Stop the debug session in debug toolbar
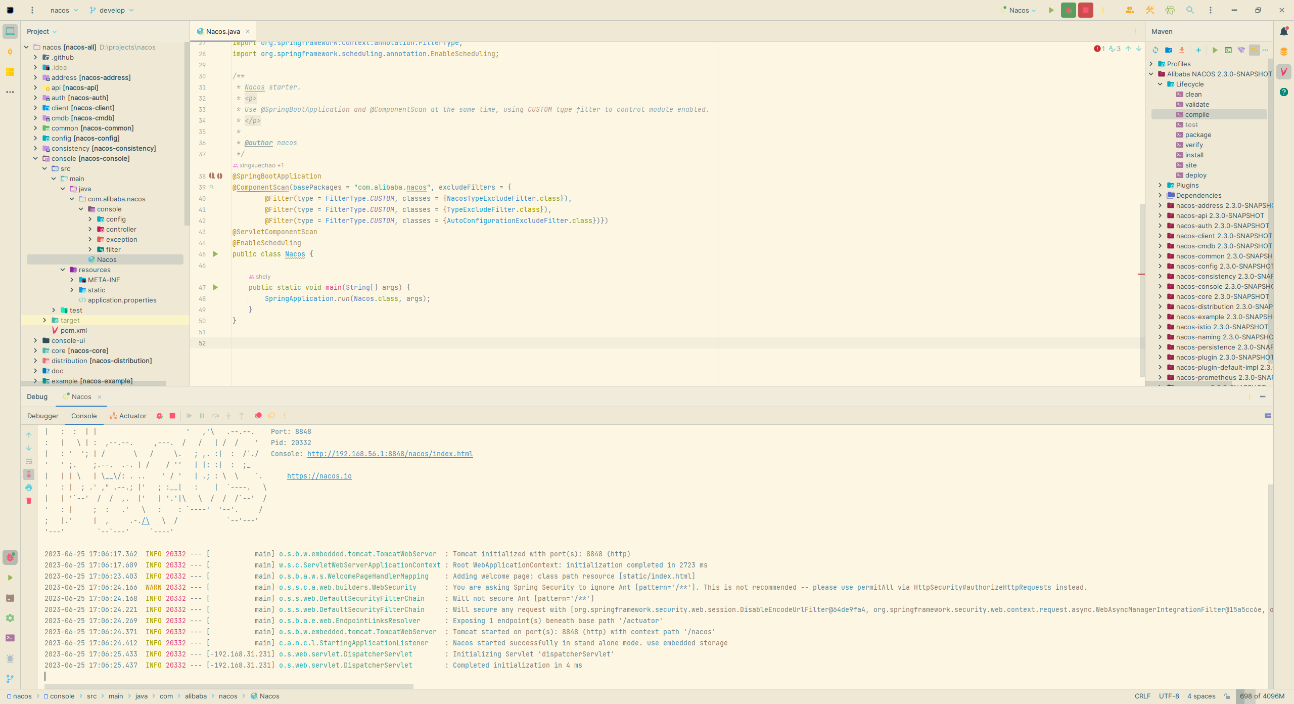 [x=172, y=416]
